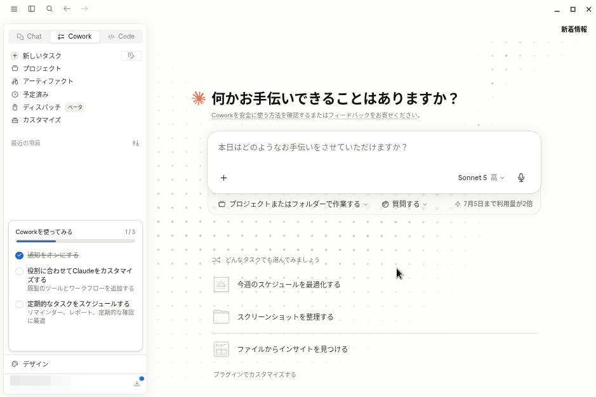This screenshot has height=397, width=596.
Task: Check the 定期的なタスクをスケジュールする circle
Action: pos(20,304)
